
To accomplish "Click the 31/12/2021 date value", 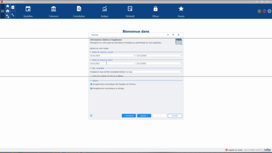I will click(142, 63).
